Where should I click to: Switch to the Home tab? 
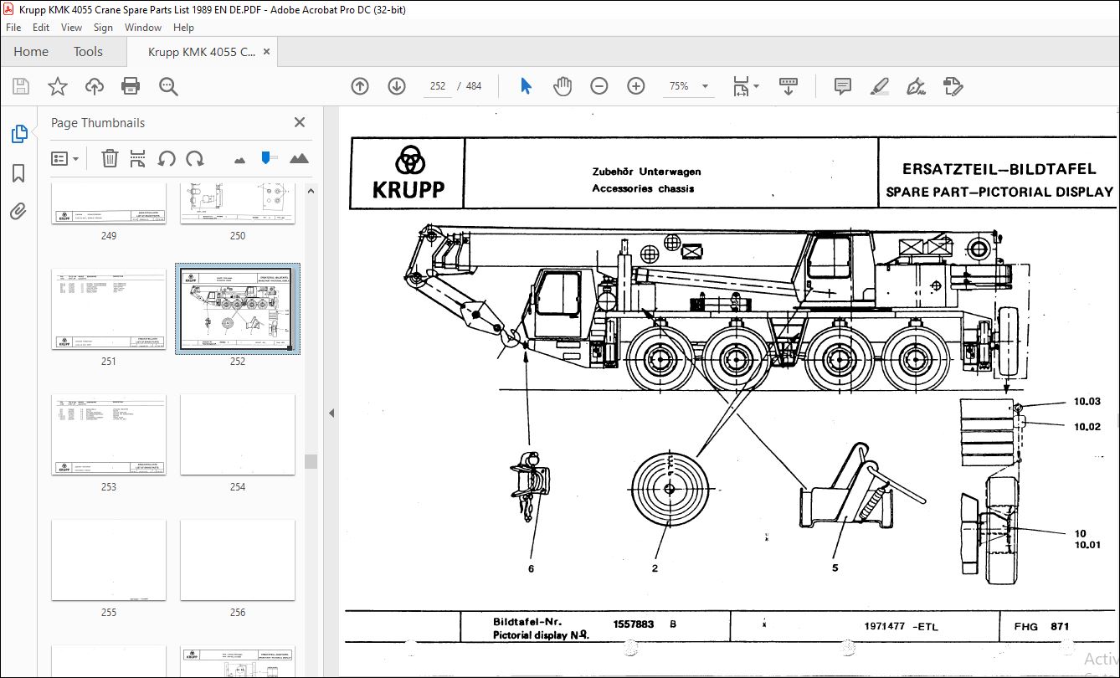tap(31, 51)
